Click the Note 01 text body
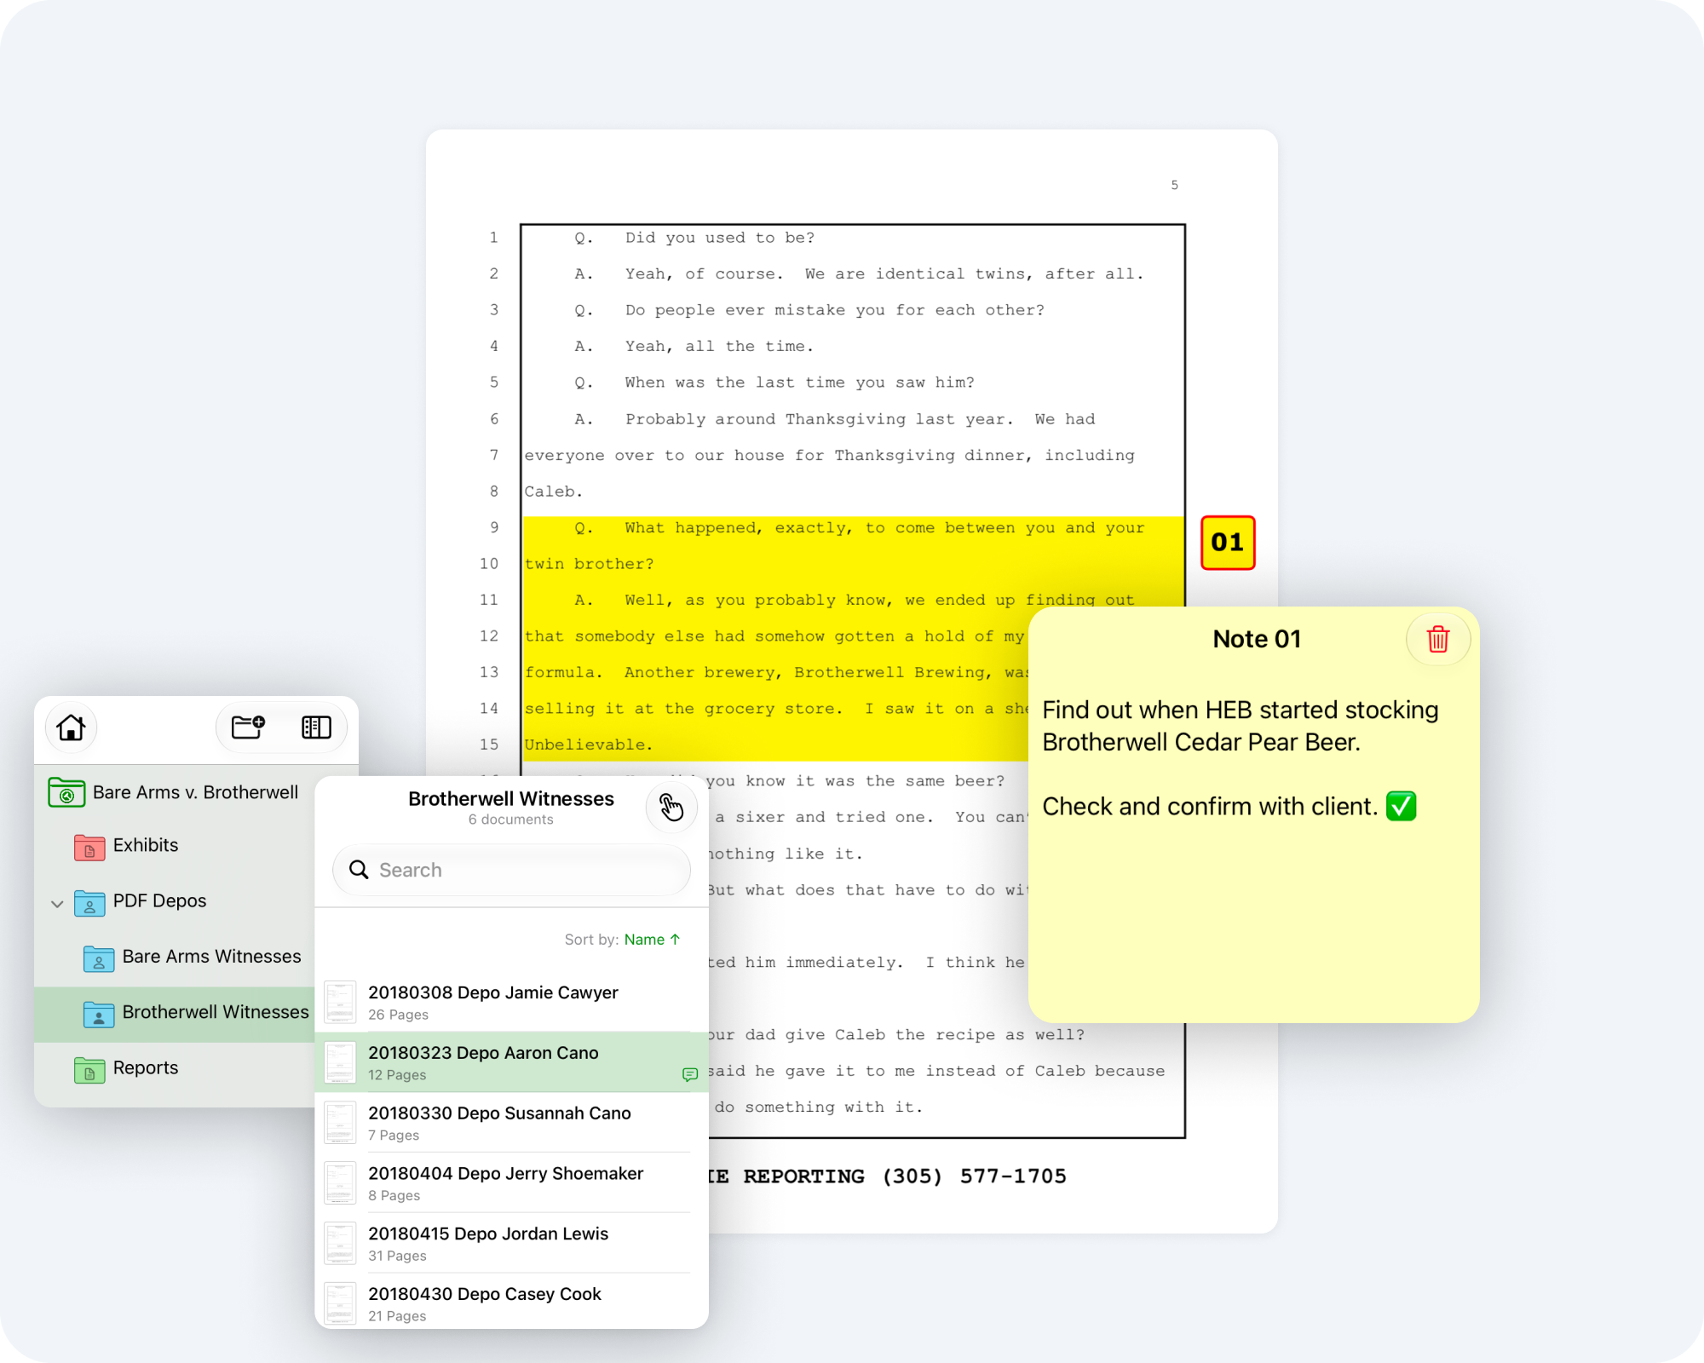This screenshot has width=1704, height=1363. tap(1240, 758)
